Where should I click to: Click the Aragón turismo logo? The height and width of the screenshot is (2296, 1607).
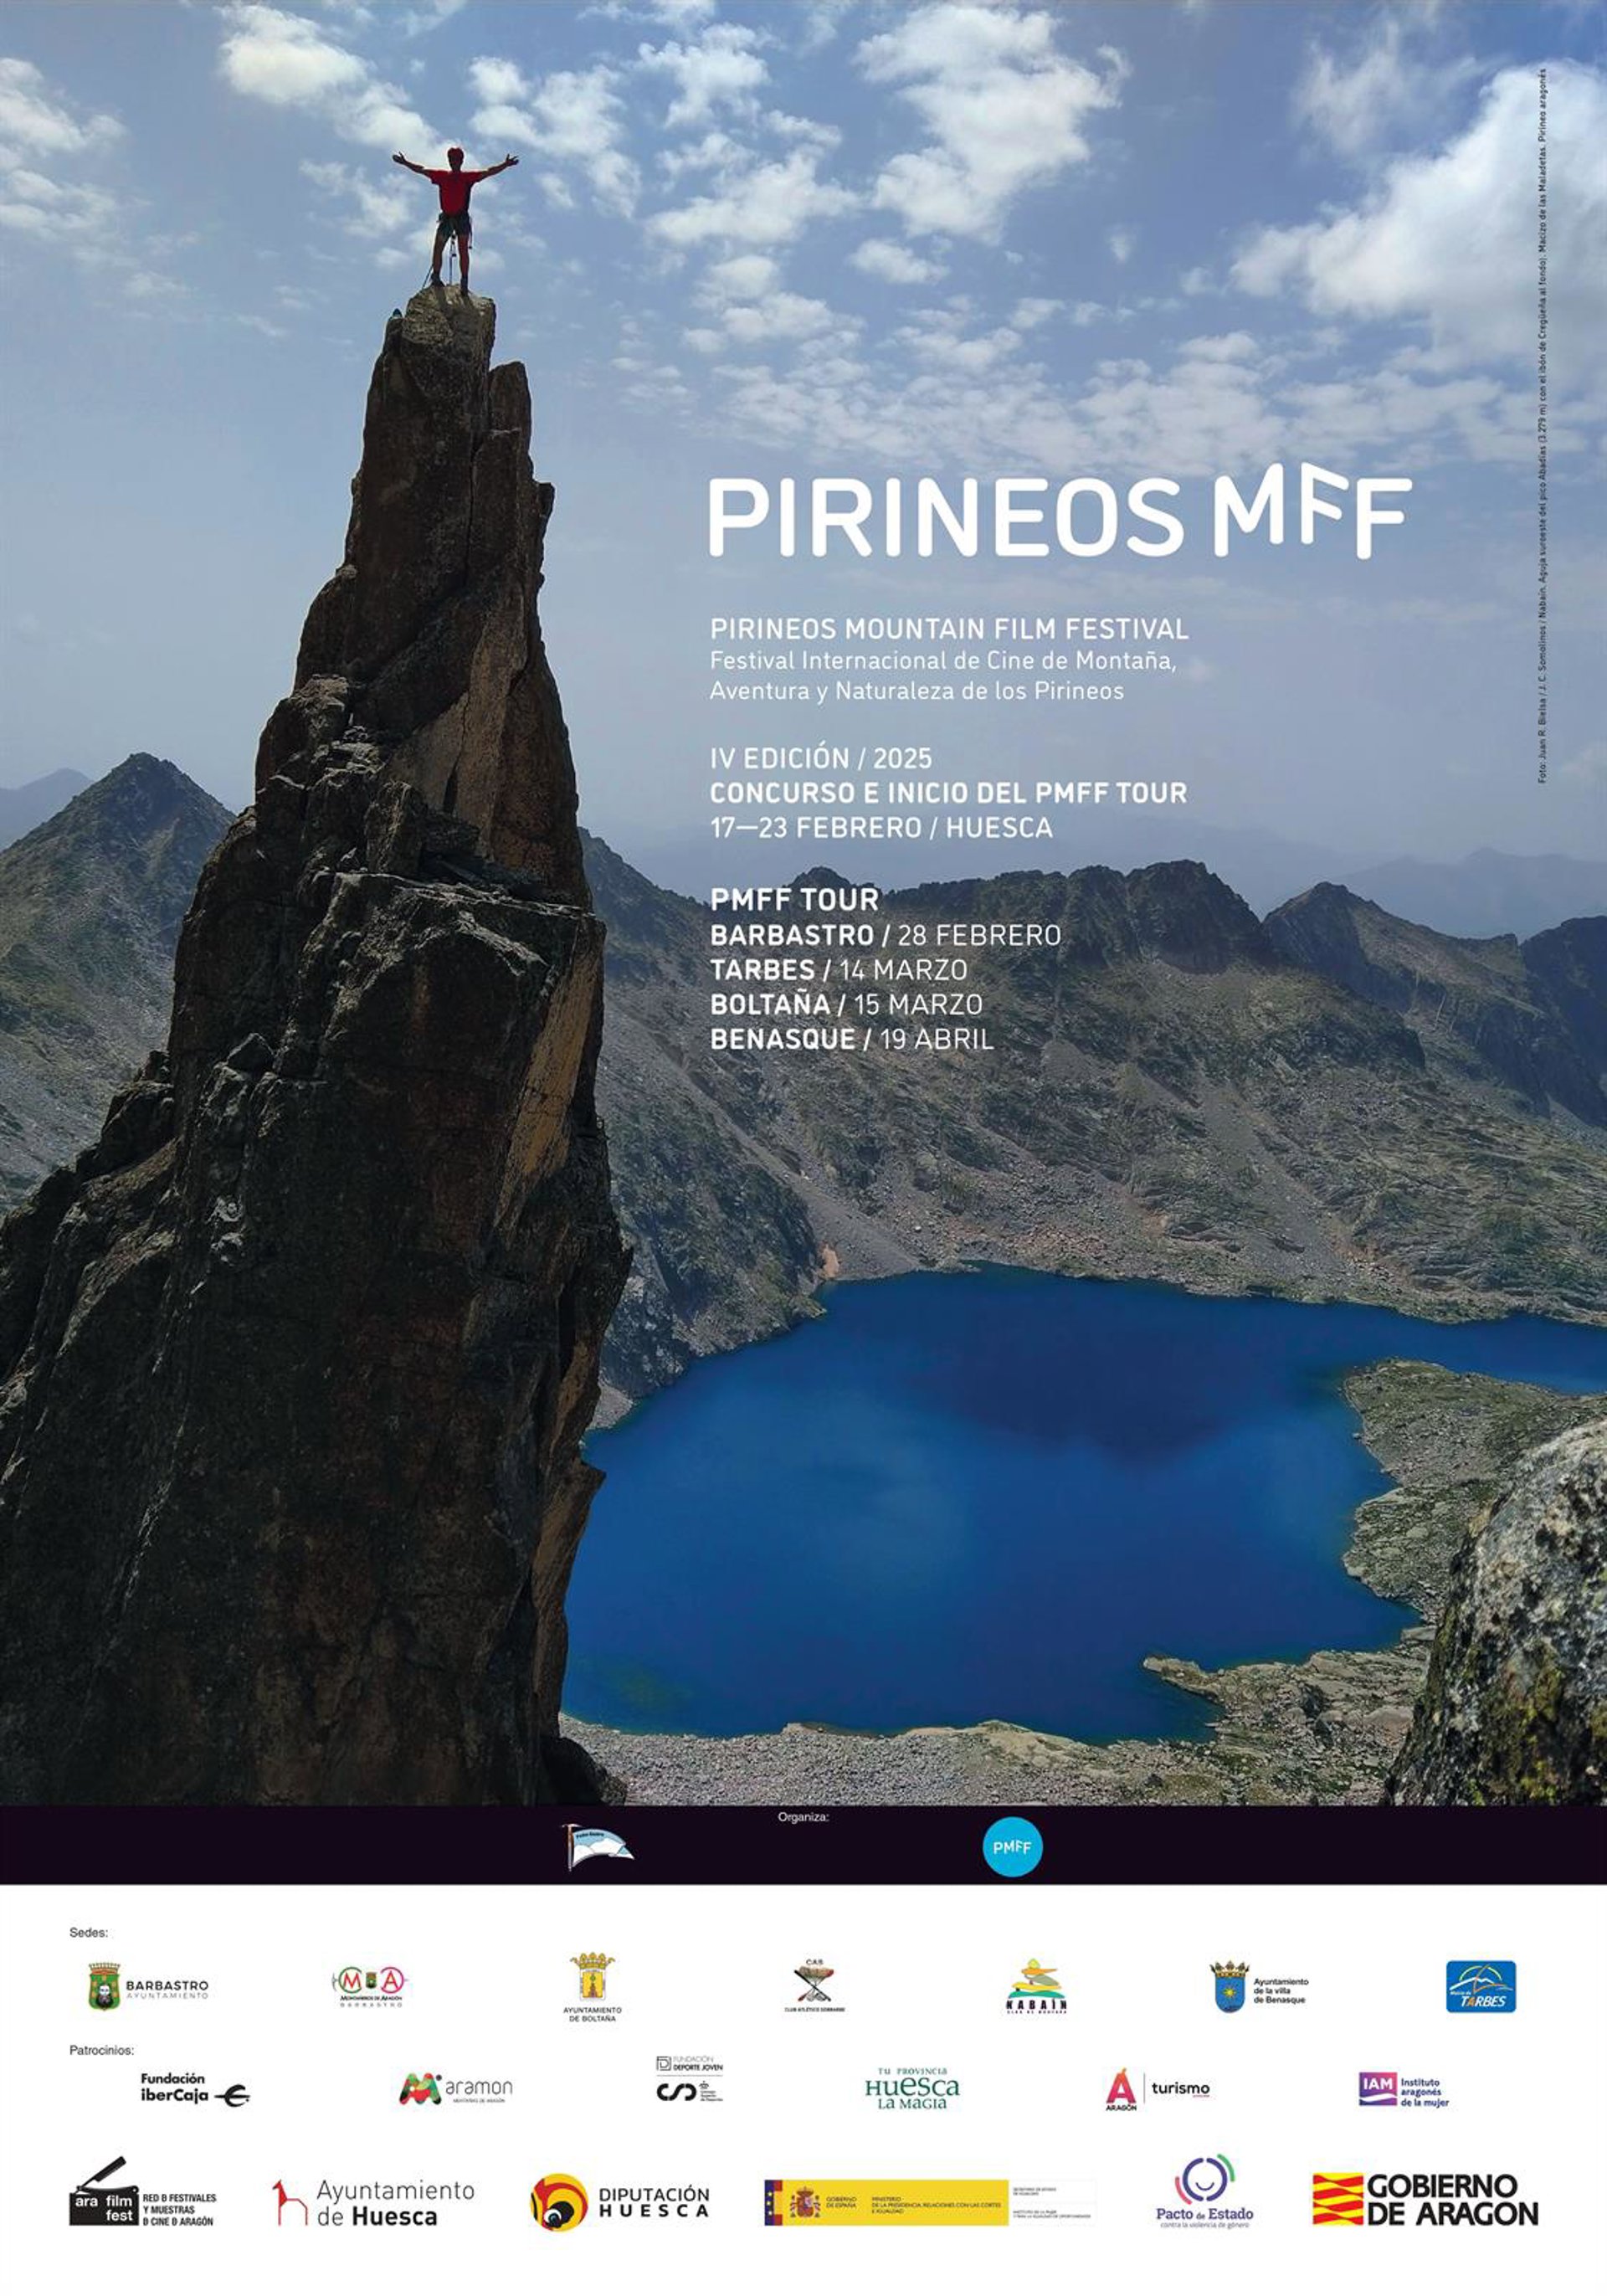point(1157,2089)
